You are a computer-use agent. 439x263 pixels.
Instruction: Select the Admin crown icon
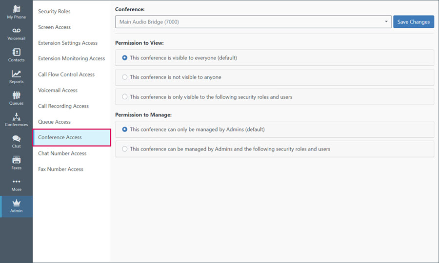point(16,203)
